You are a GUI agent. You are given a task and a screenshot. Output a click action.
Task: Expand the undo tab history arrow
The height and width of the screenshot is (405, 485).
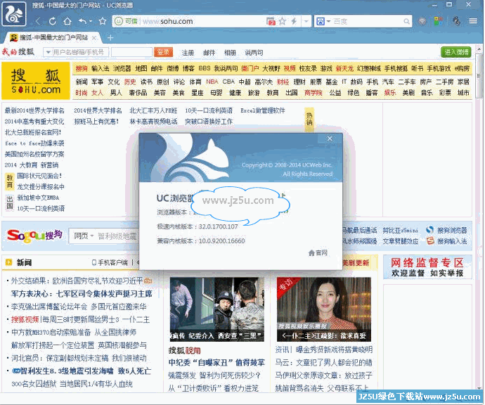(91, 21)
